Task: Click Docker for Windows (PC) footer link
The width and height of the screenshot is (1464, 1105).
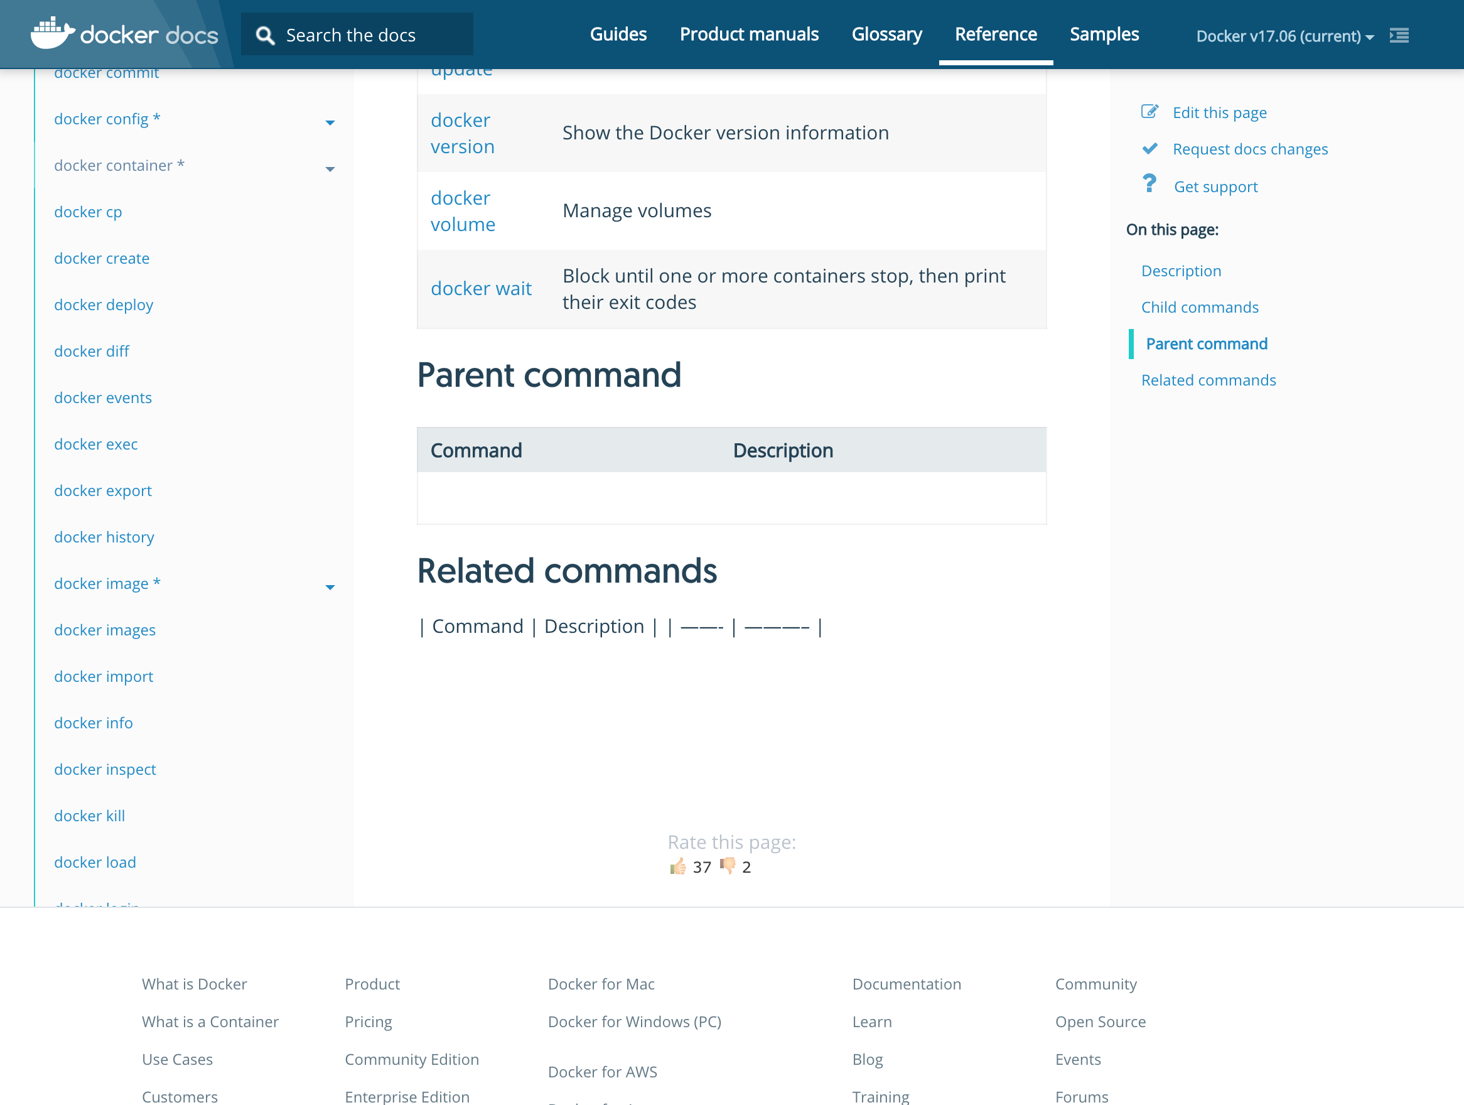Action: [x=635, y=1021]
